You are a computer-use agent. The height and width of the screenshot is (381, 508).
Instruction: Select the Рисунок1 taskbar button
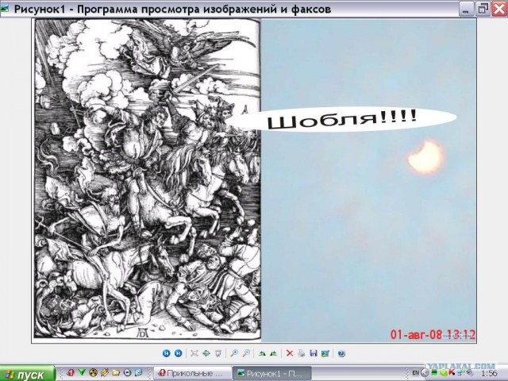click(272, 373)
